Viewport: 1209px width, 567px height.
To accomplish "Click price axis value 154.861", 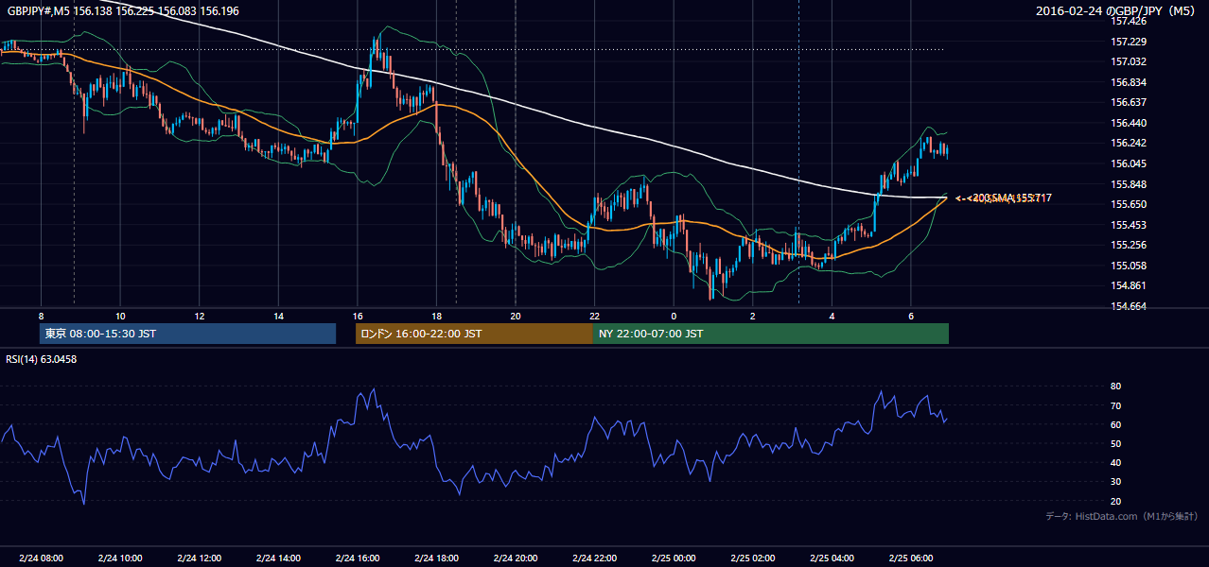I will pyautogui.click(x=1130, y=285).
